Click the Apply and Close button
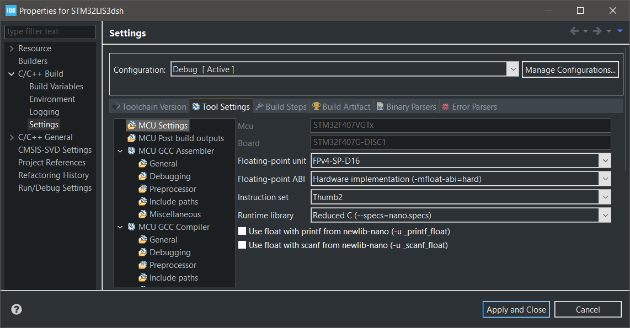 click(516, 309)
